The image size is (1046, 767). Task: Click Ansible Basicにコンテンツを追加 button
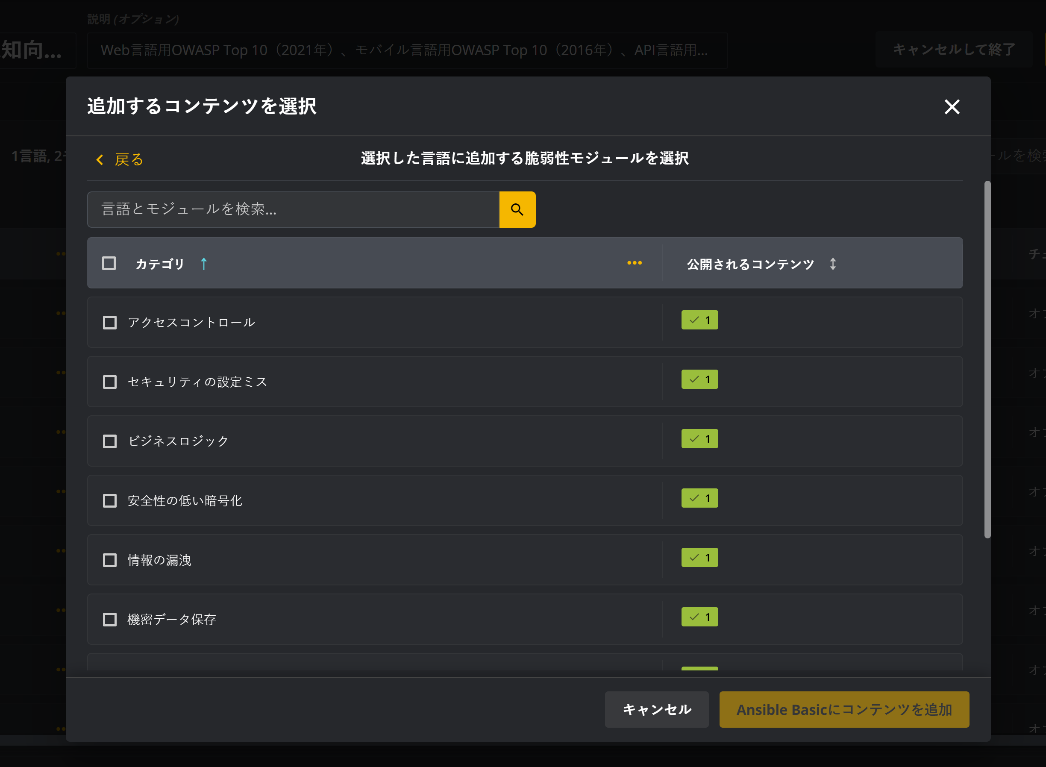click(844, 709)
